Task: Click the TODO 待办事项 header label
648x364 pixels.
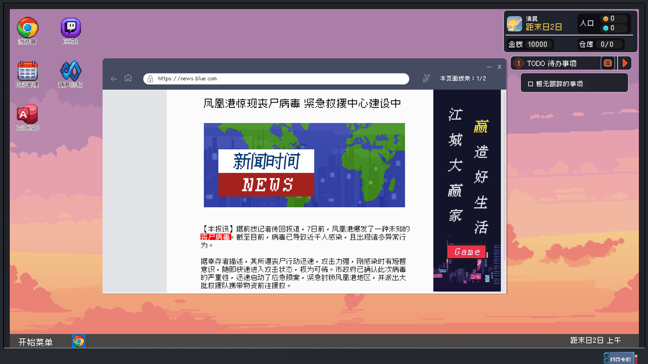Action: (x=551, y=63)
